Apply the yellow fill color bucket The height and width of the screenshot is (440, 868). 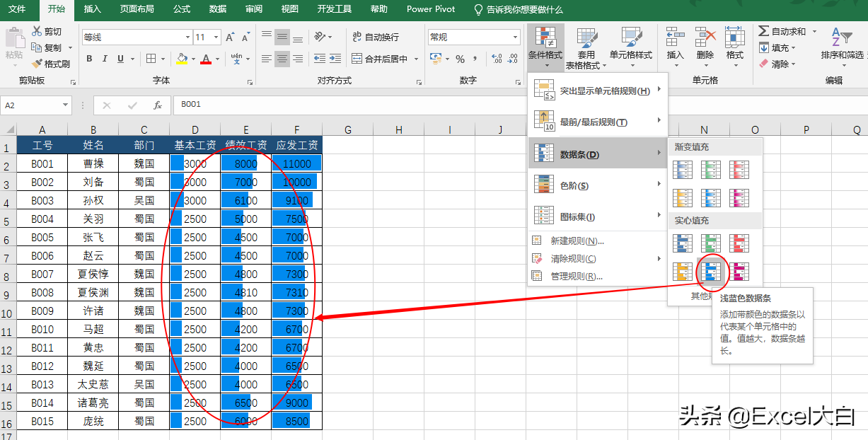[182, 59]
